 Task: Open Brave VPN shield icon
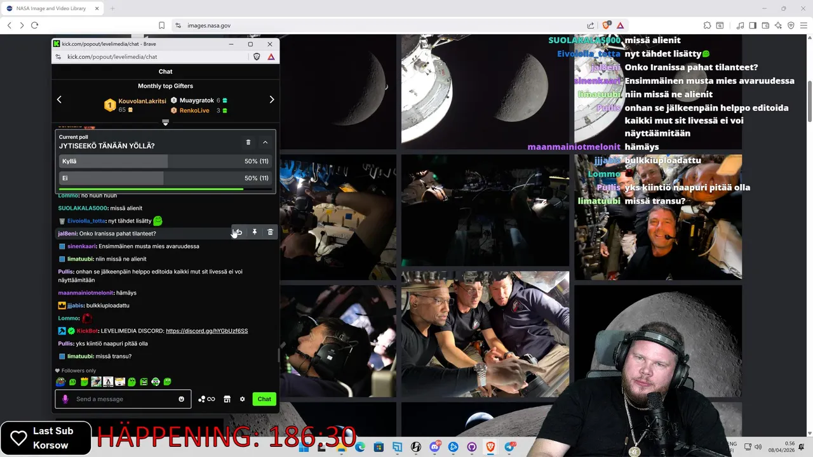pyautogui.click(x=791, y=25)
